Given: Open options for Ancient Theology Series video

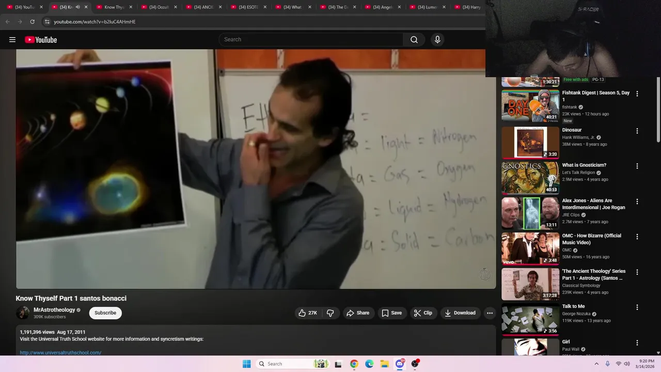Looking at the screenshot, I should tap(637, 272).
